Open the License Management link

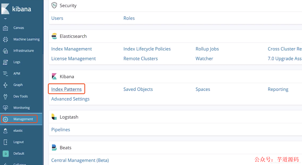[x=73, y=59]
